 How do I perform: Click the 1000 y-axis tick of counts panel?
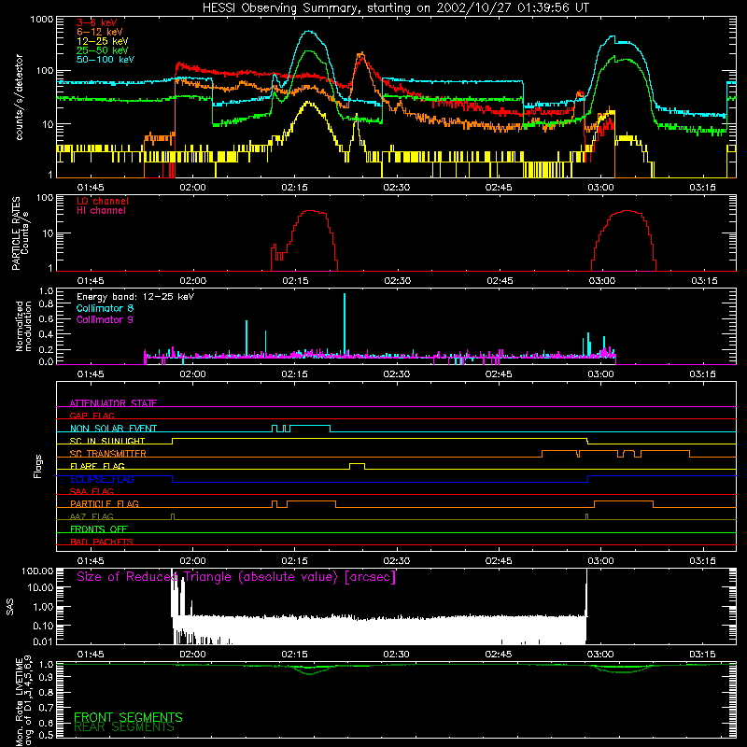tap(42, 20)
